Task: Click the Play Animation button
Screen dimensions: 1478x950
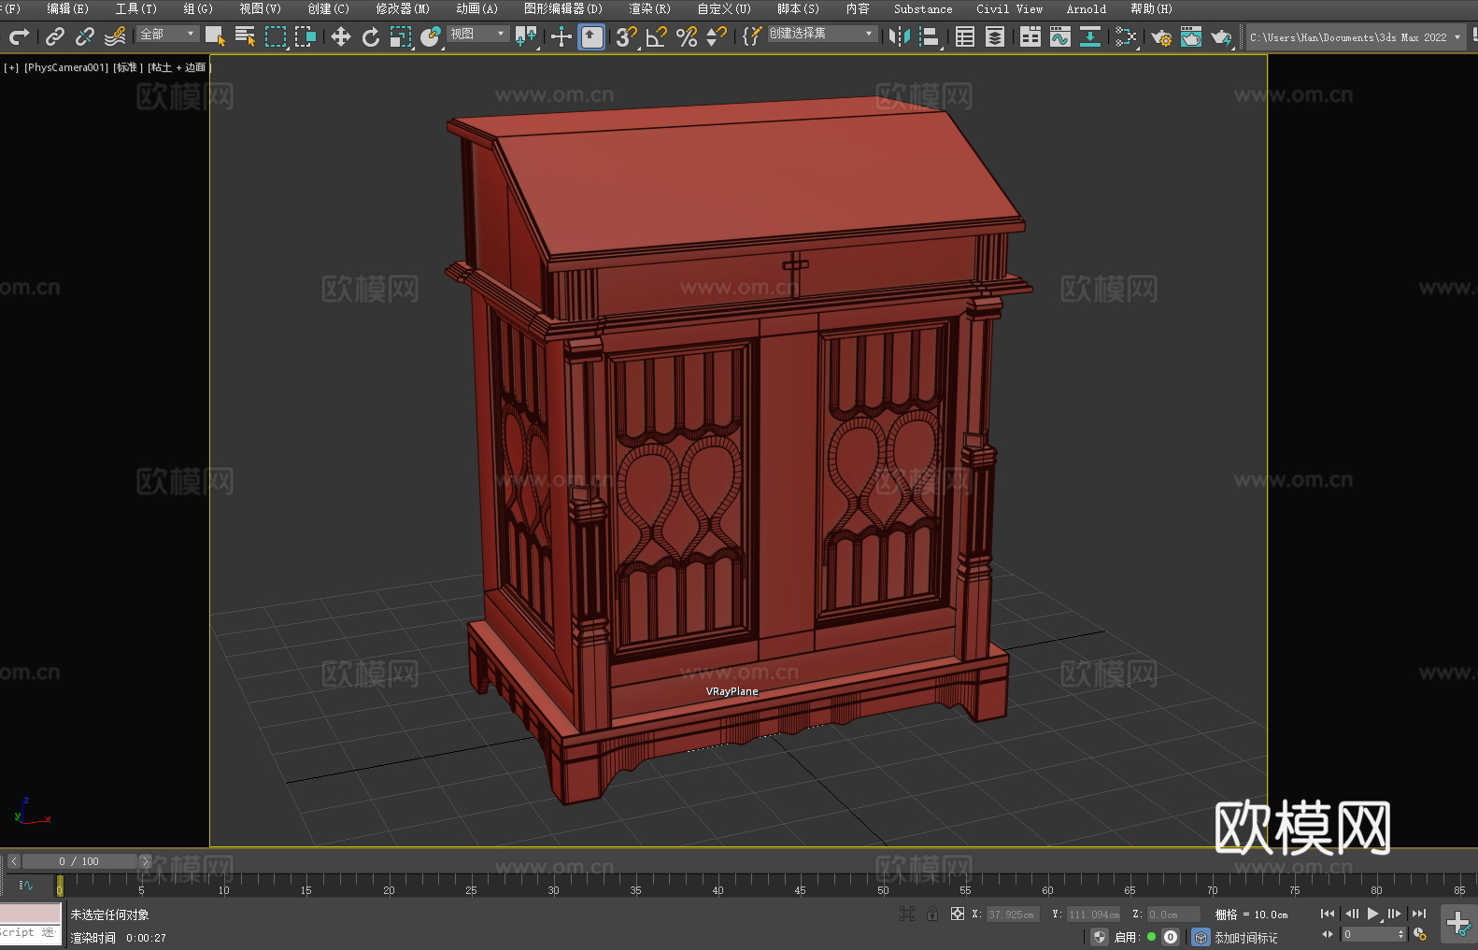Action: click(1373, 914)
